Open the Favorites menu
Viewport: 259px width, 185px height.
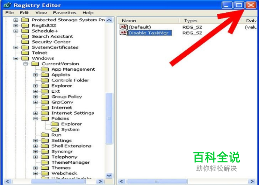click(65, 13)
